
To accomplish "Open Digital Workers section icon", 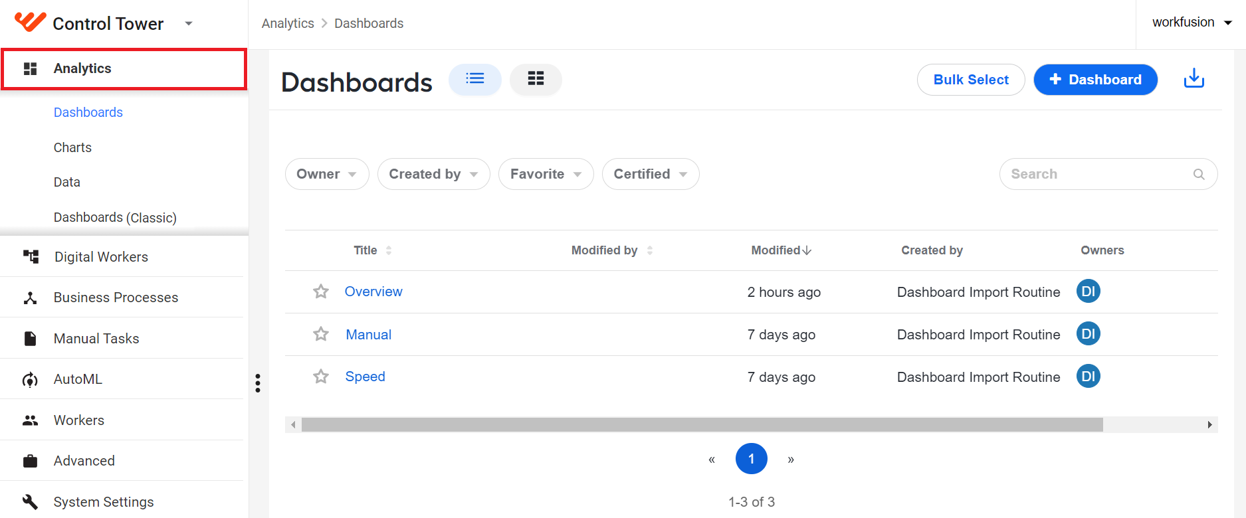I will click(x=31, y=256).
